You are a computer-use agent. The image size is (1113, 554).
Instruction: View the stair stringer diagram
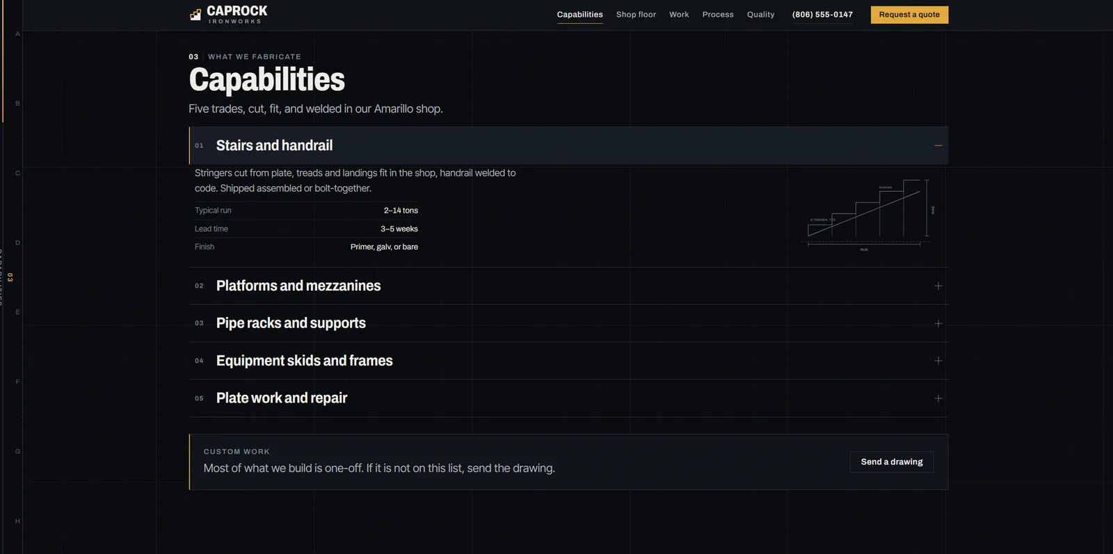[868, 215]
